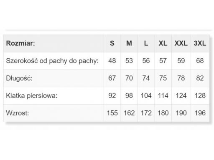Click the Wzrost row label
214x160 pixels.
[18, 113]
